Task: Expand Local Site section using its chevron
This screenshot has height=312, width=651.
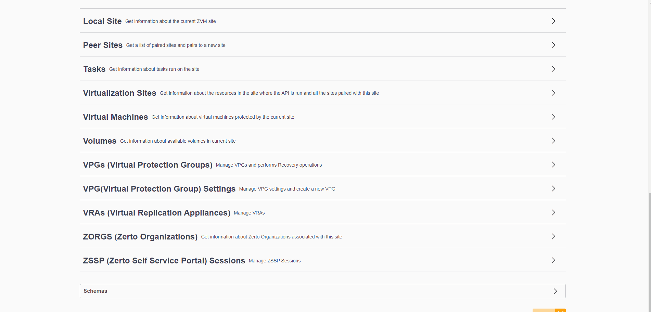Action: pyautogui.click(x=553, y=21)
